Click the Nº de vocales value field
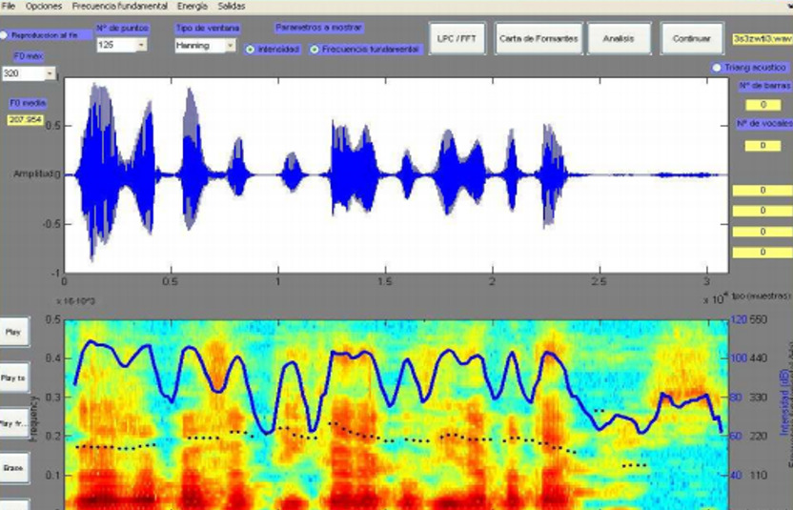 click(762, 146)
